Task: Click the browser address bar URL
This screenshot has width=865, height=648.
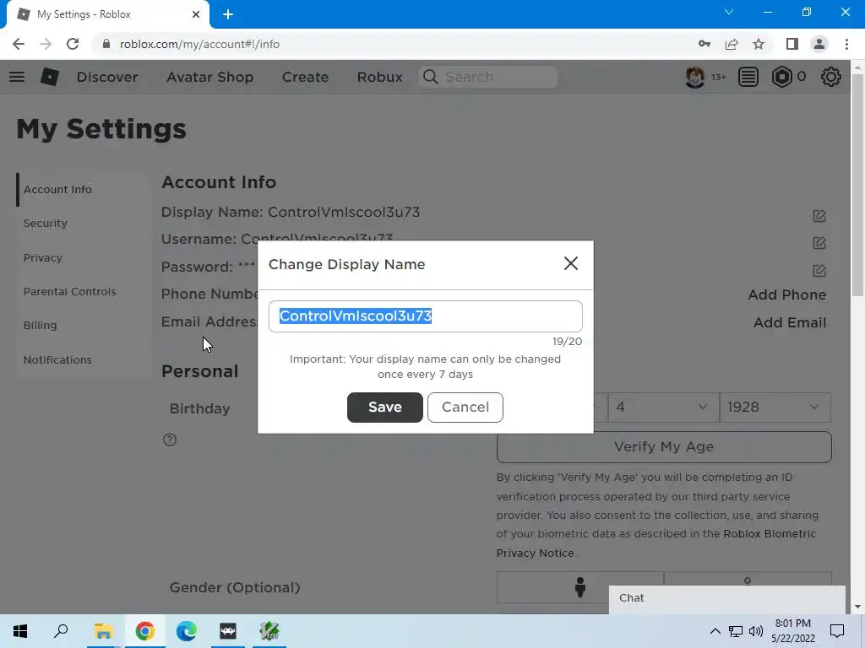Action: click(199, 44)
